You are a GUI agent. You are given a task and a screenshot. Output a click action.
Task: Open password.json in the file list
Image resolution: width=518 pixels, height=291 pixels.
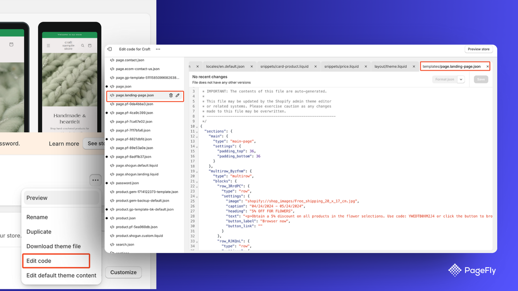127,183
